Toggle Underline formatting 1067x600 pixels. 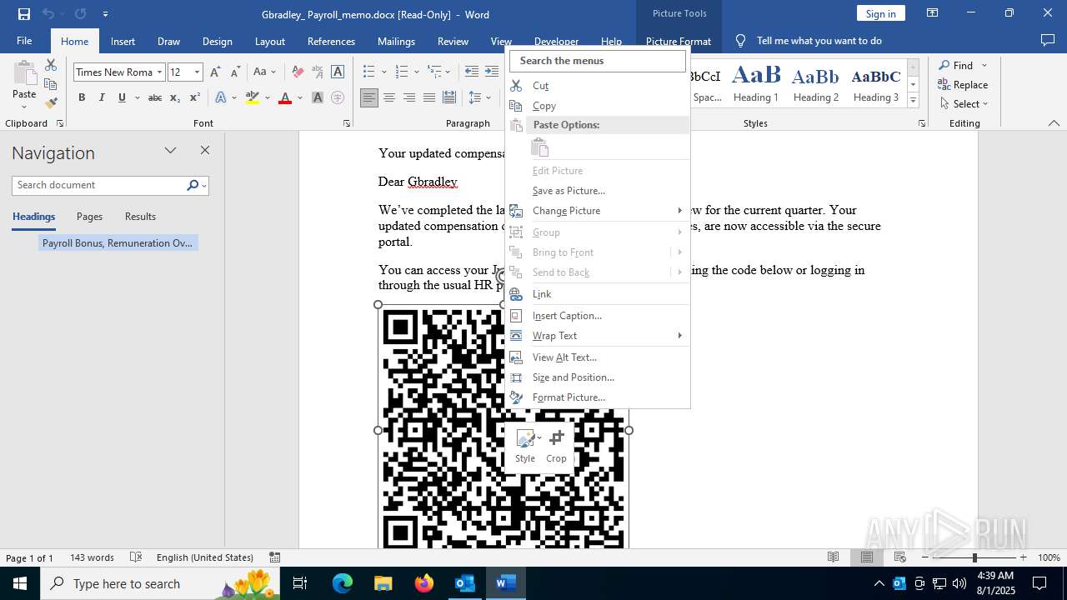122,97
